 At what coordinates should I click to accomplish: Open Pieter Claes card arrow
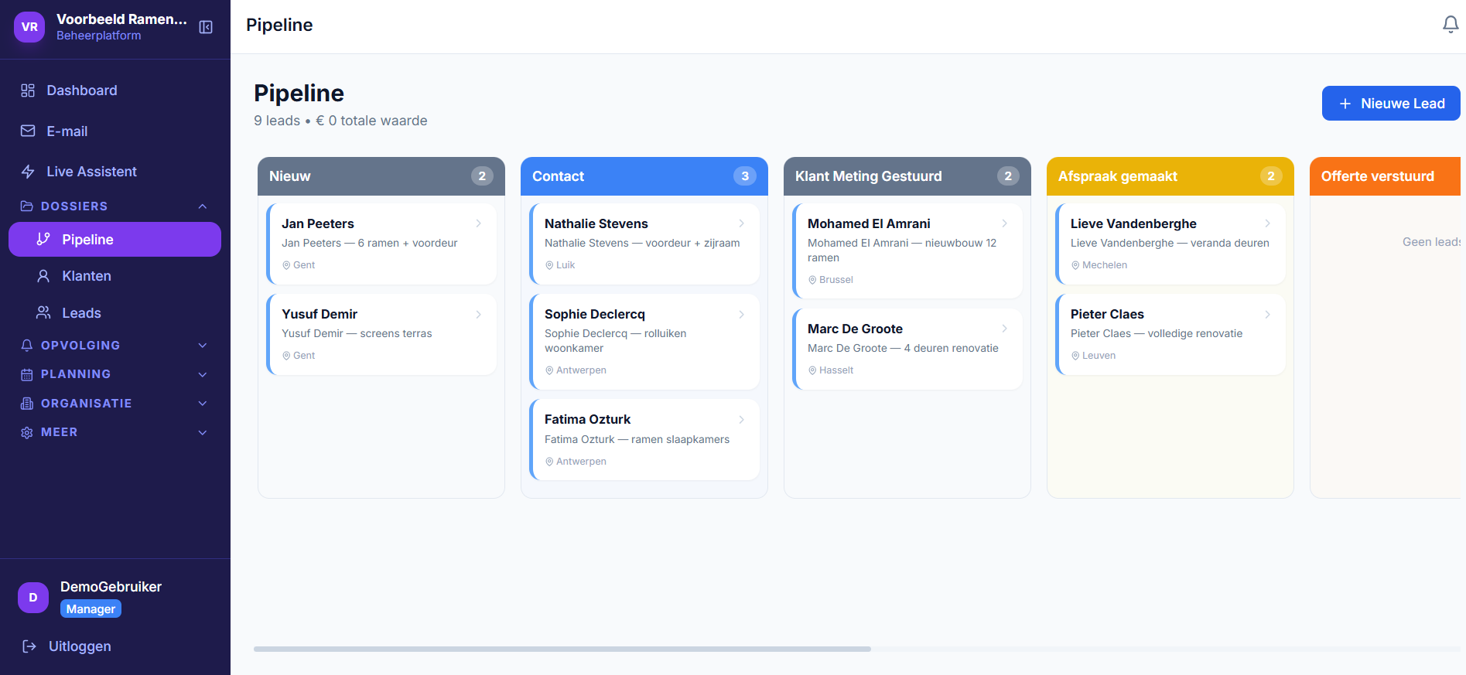click(1268, 314)
